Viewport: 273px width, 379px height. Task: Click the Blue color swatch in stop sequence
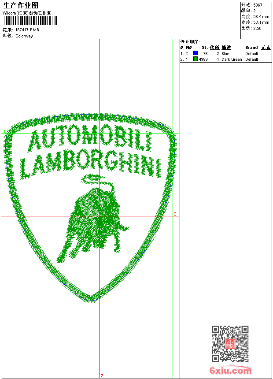coord(196,53)
